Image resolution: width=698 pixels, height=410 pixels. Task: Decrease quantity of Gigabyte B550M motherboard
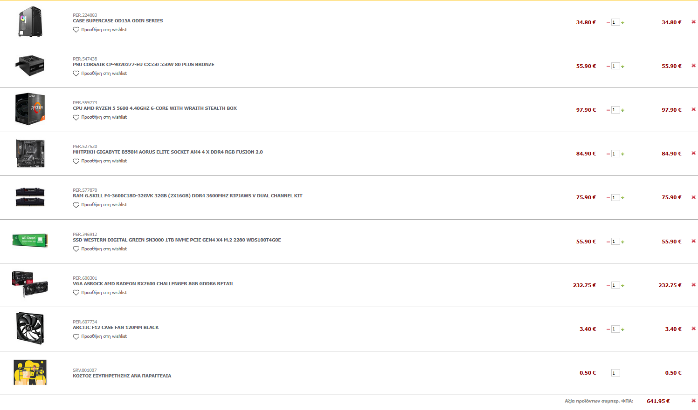(x=608, y=154)
